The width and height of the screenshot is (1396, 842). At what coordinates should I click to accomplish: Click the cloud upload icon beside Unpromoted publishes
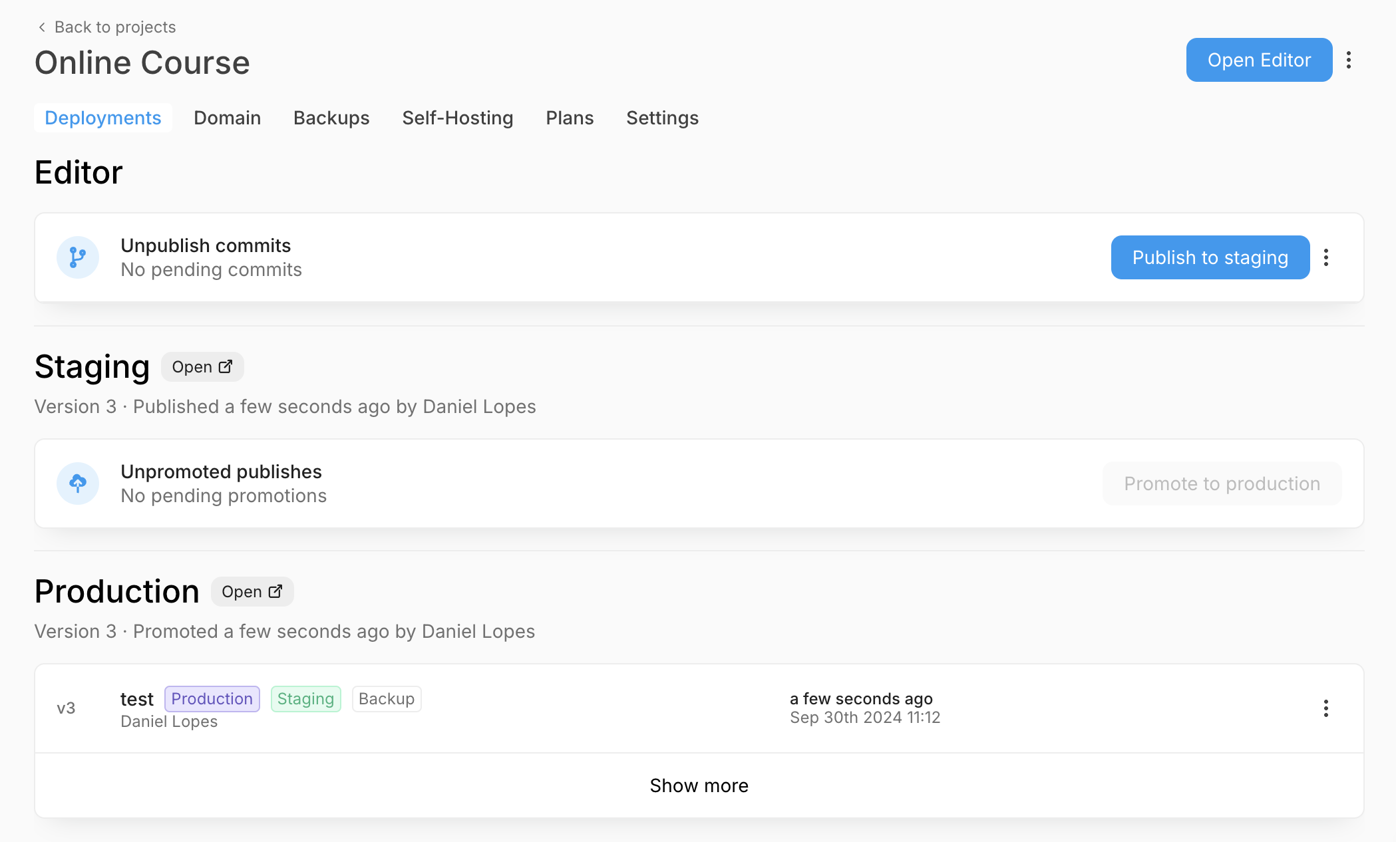78,484
